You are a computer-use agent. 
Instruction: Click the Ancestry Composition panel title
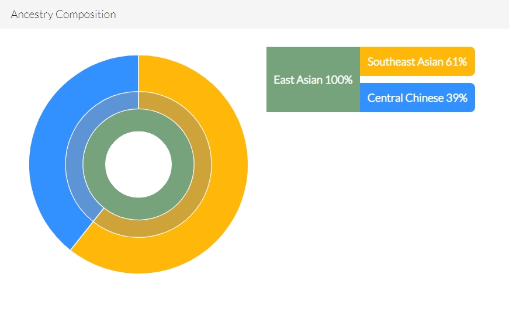(63, 15)
